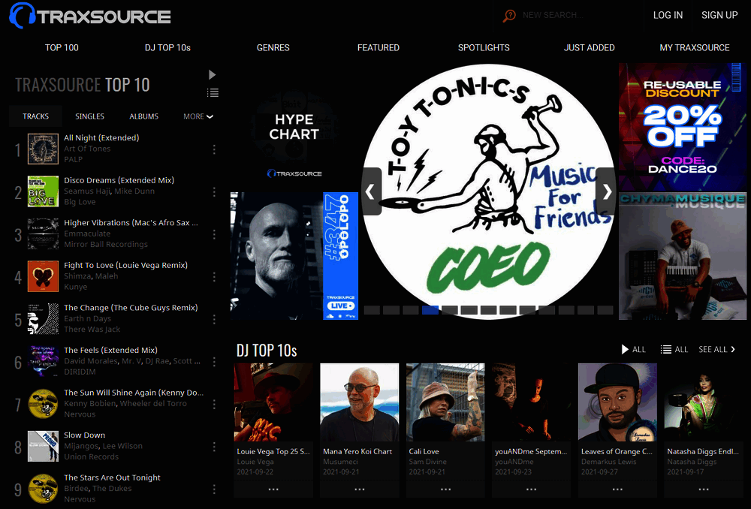
Task: Open the search field magnifier
Action: click(x=509, y=15)
